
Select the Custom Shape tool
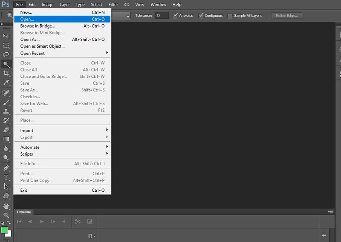[6, 196]
